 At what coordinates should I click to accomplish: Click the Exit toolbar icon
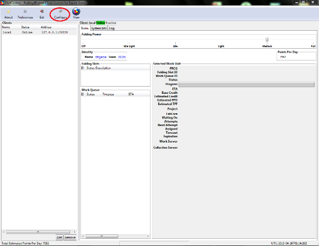pos(41,14)
